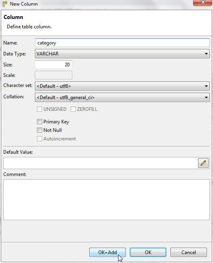Check the ZEROFILL option
This screenshot has height=263, width=213.
73,109
